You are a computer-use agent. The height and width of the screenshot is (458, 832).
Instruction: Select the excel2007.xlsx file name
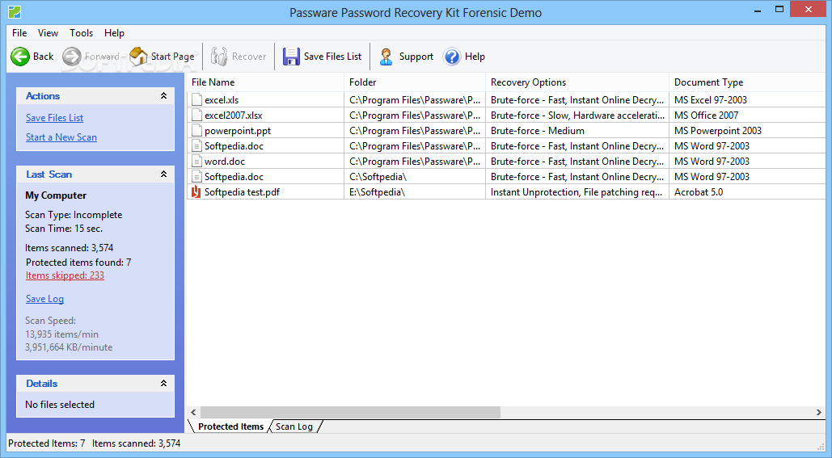[x=234, y=115]
